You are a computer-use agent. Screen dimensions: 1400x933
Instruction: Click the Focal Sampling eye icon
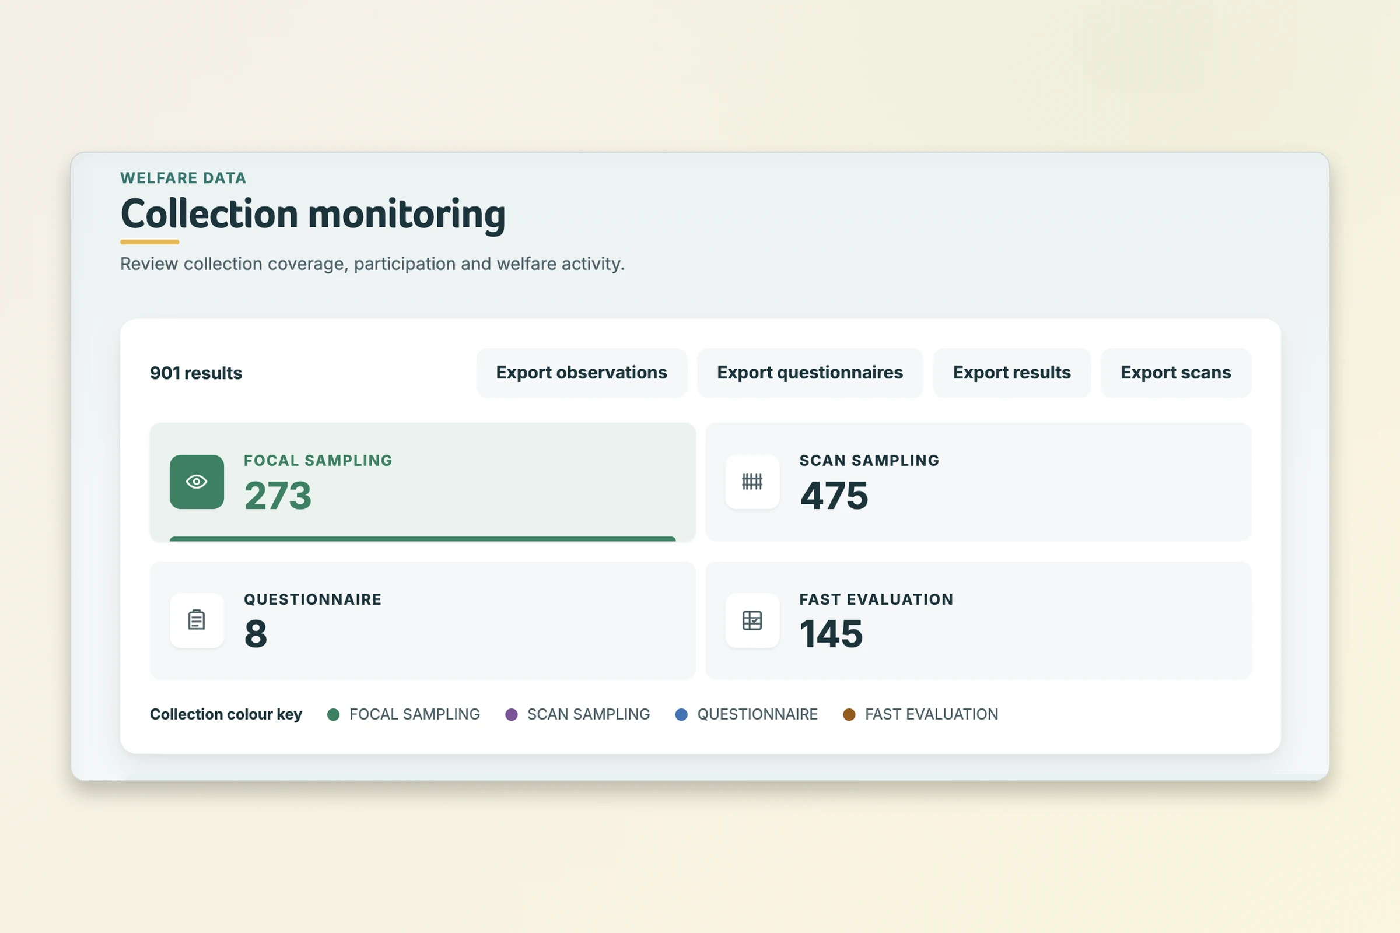(197, 482)
